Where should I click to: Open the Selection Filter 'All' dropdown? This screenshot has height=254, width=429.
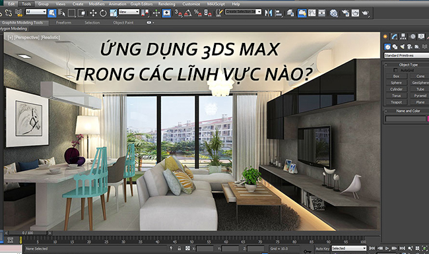click(x=36, y=12)
